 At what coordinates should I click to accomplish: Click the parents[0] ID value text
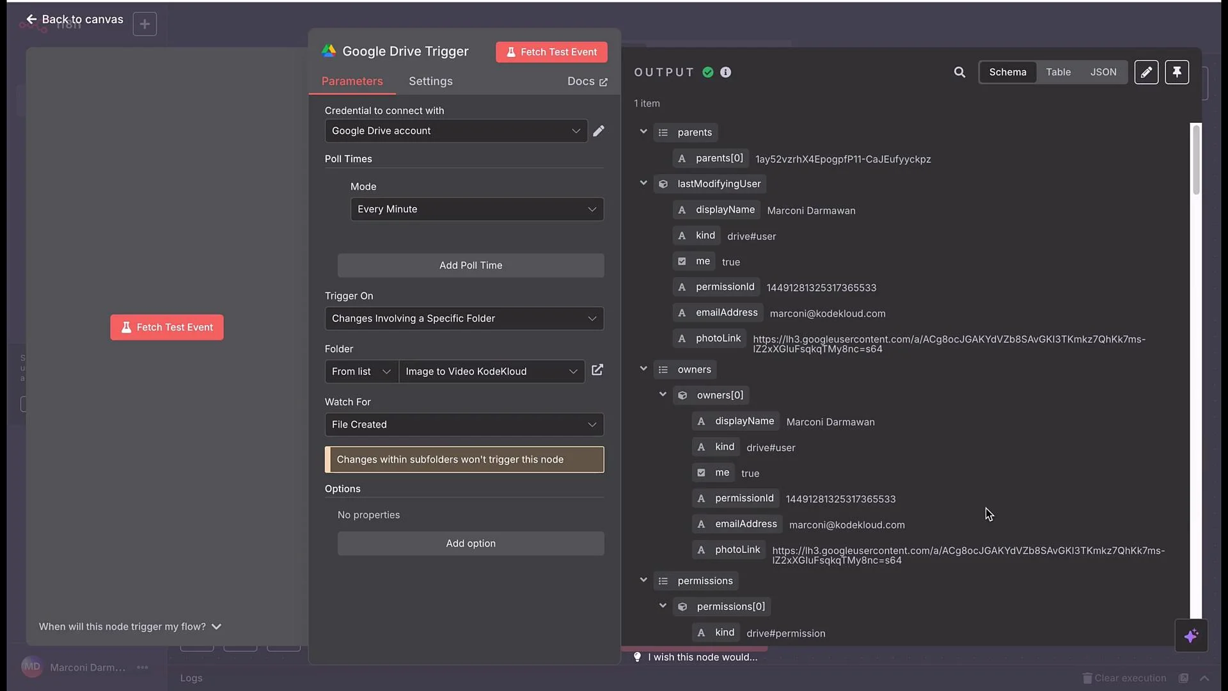click(x=843, y=159)
